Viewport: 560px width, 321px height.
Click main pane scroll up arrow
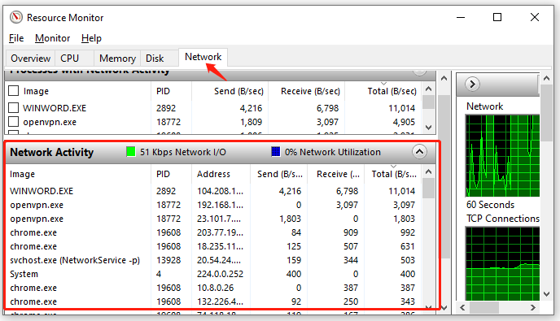tap(444, 78)
